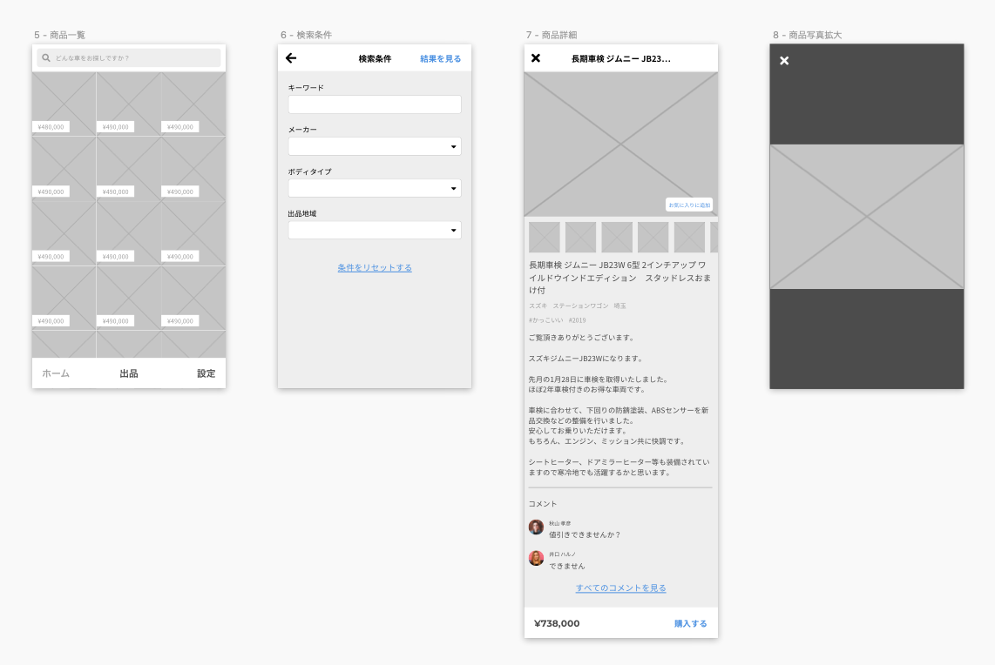This screenshot has width=995, height=665.
Task: Click the お気に入りに追加 button on the photo
Action: point(689,205)
